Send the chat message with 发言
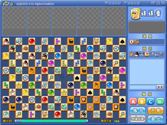The width and height of the screenshot is (167, 125). pos(160,87)
